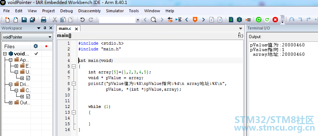
Task: Close the Workspace panel
Action: click(x=51, y=28)
